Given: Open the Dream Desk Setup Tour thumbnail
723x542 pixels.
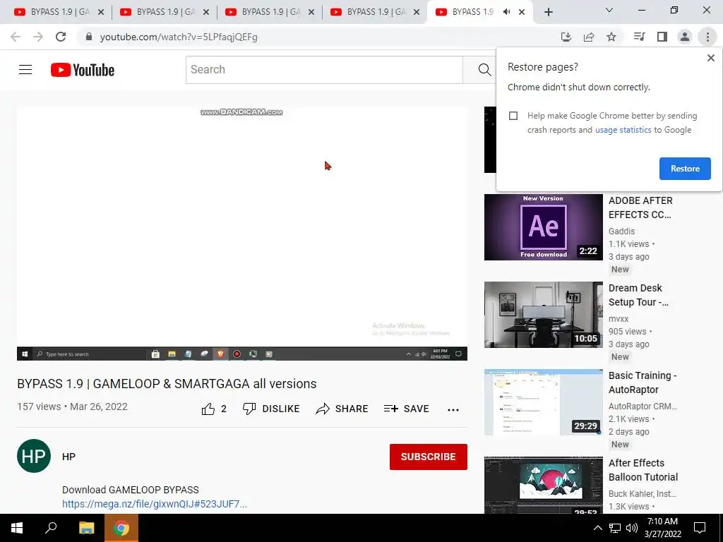Looking at the screenshot, I should tap(543, 315).
